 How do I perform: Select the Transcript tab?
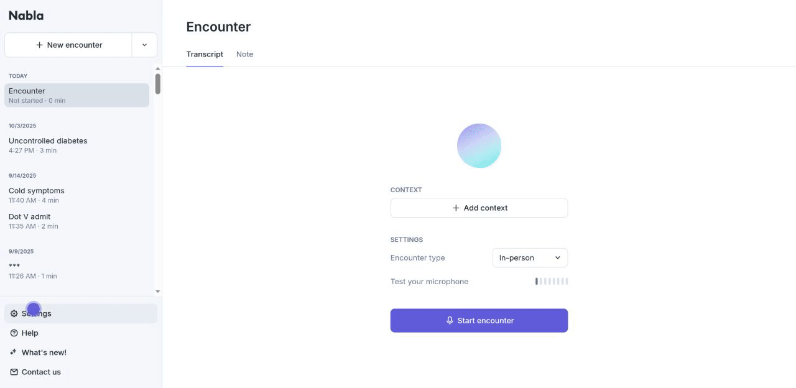205,54
